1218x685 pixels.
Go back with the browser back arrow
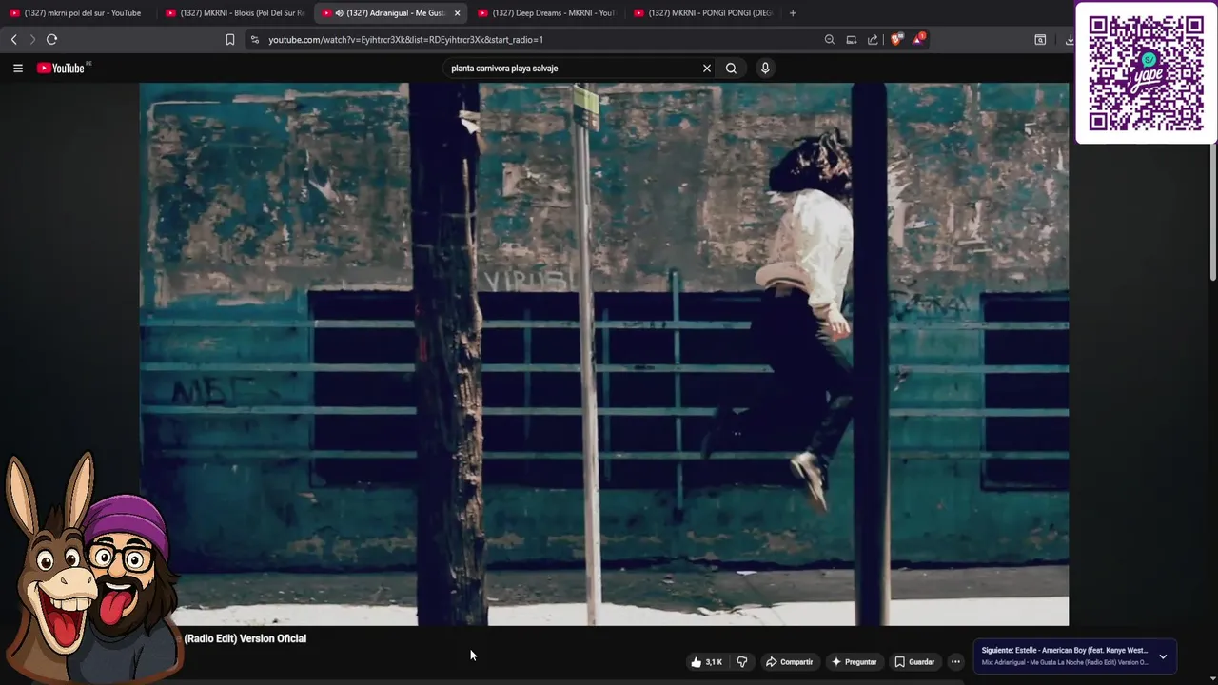(x=13, y=39)
